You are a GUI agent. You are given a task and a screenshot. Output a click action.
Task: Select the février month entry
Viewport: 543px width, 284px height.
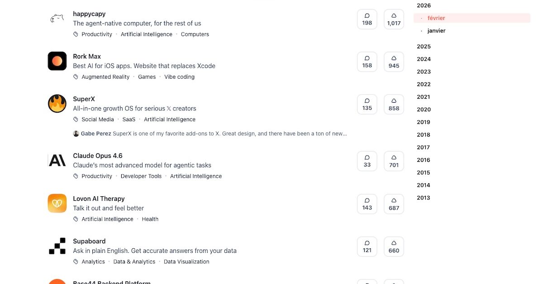click(436, 18)
